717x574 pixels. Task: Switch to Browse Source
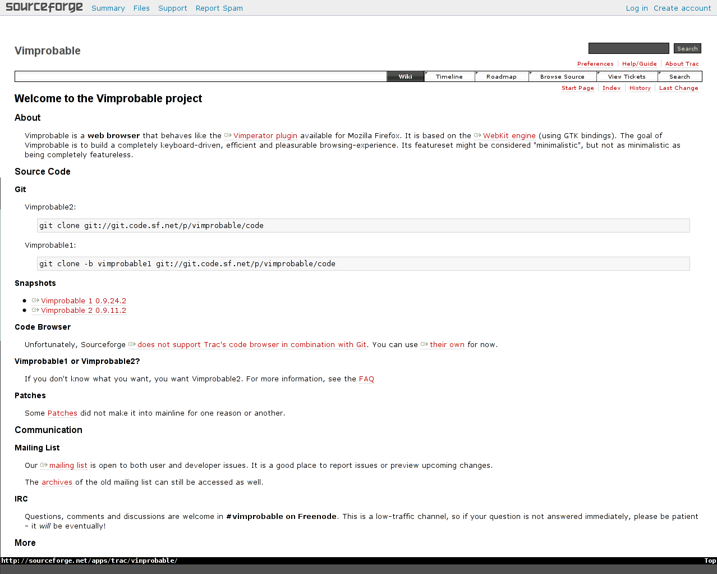coord(562,76)
